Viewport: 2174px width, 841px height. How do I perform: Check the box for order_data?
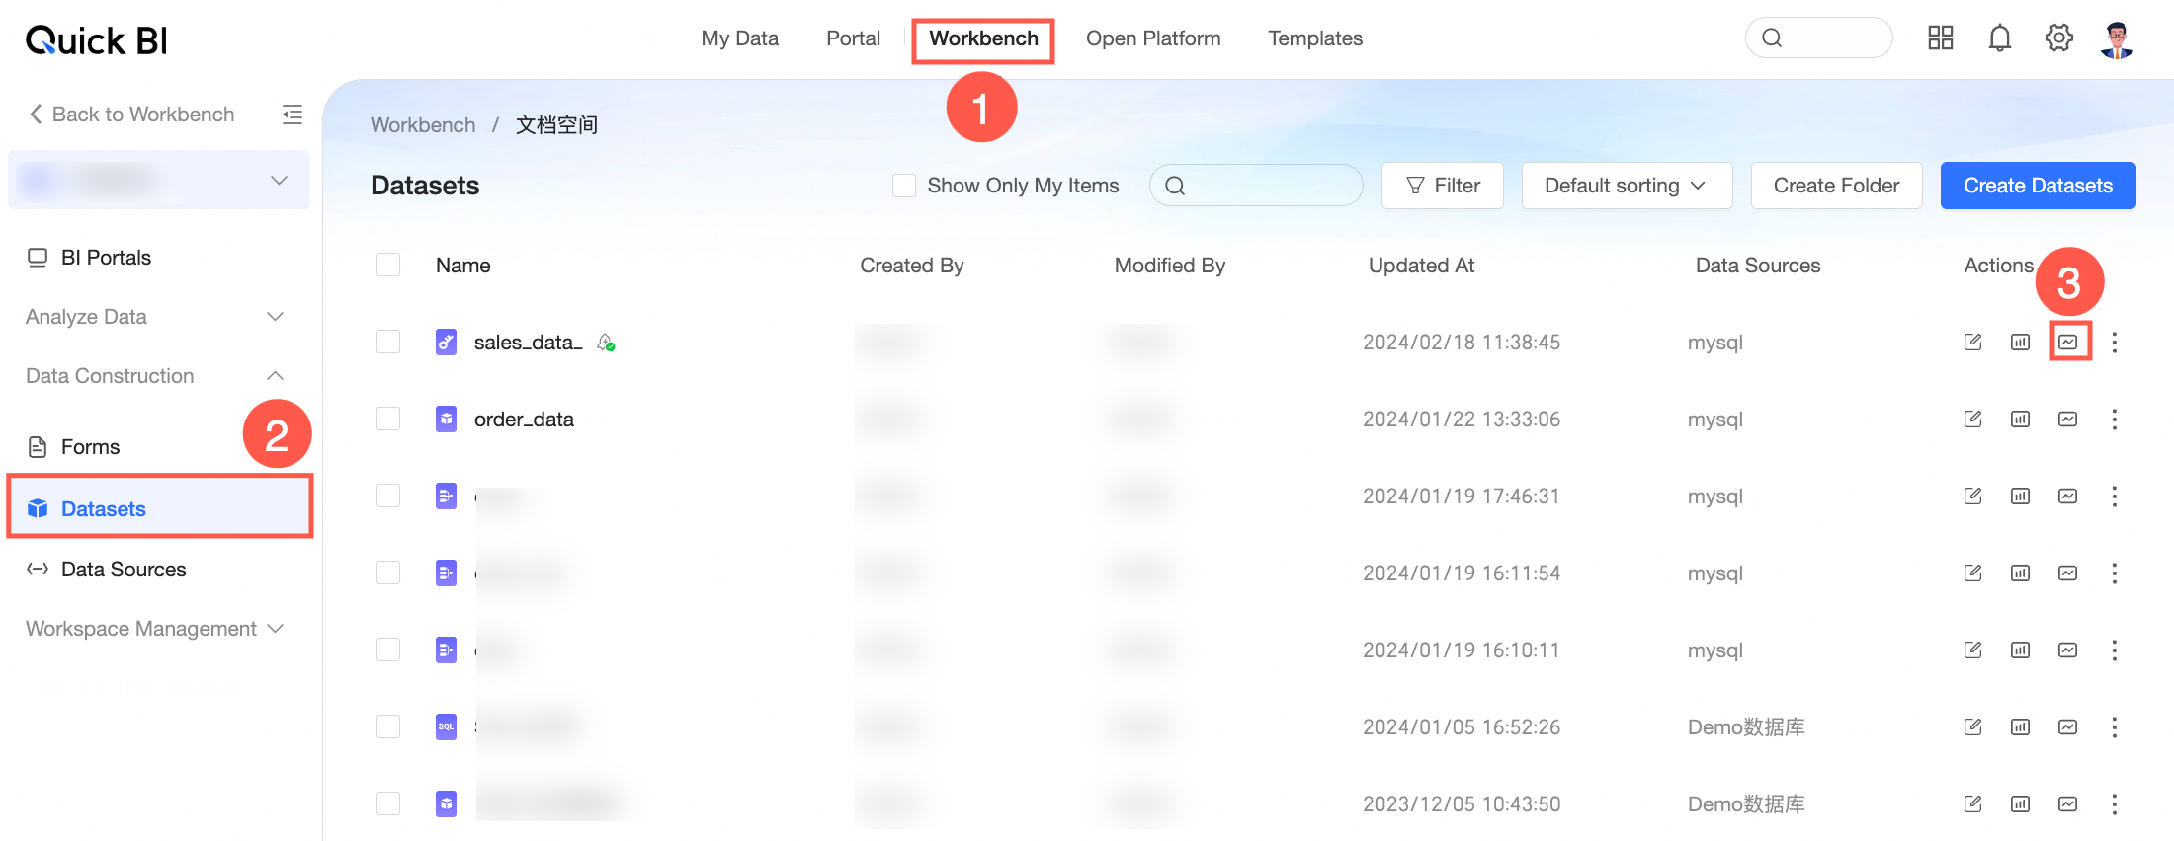pos(388,420)
